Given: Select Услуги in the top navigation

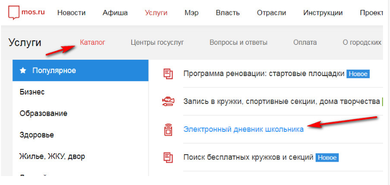Looking at the screenshot, I should pos(156,12).
